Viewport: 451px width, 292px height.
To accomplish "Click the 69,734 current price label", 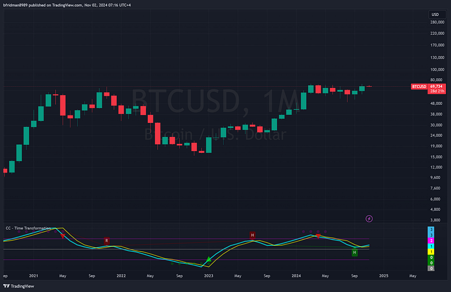I will coord(436,86).
